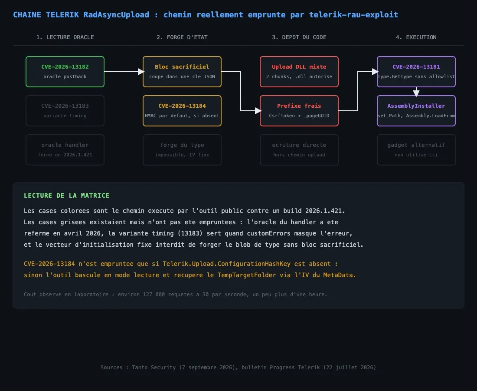
Task: Click the green CVE-2026-13182 oracle postback box
Action: [x=65, y=72]
